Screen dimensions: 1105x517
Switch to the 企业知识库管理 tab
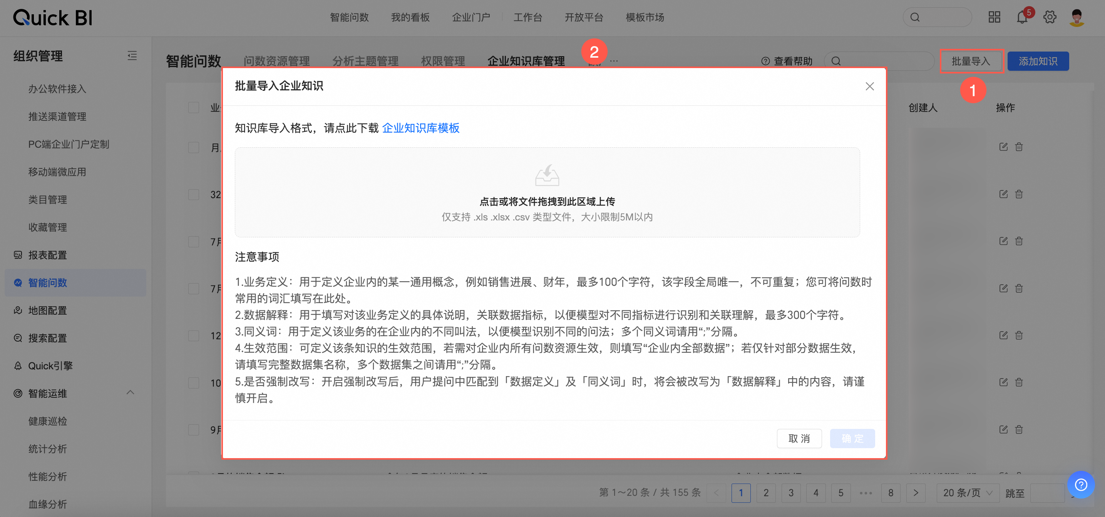pos(526,61)
